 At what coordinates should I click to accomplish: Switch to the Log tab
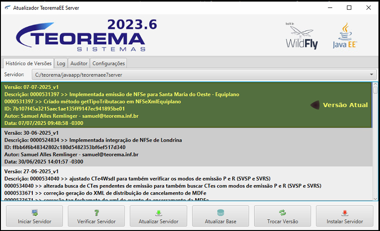click(x=61, y=64)
